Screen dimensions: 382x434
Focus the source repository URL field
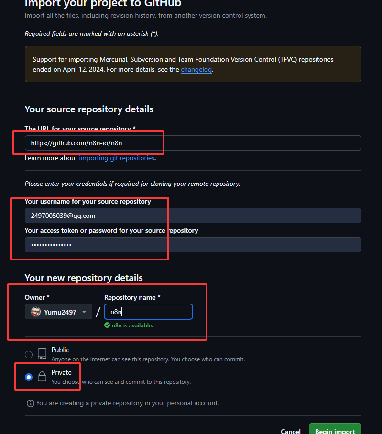(x=193, y=143)
